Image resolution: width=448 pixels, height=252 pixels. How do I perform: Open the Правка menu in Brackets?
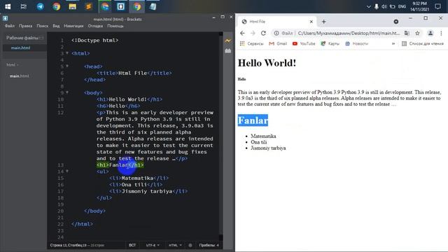tap(25, 26)
